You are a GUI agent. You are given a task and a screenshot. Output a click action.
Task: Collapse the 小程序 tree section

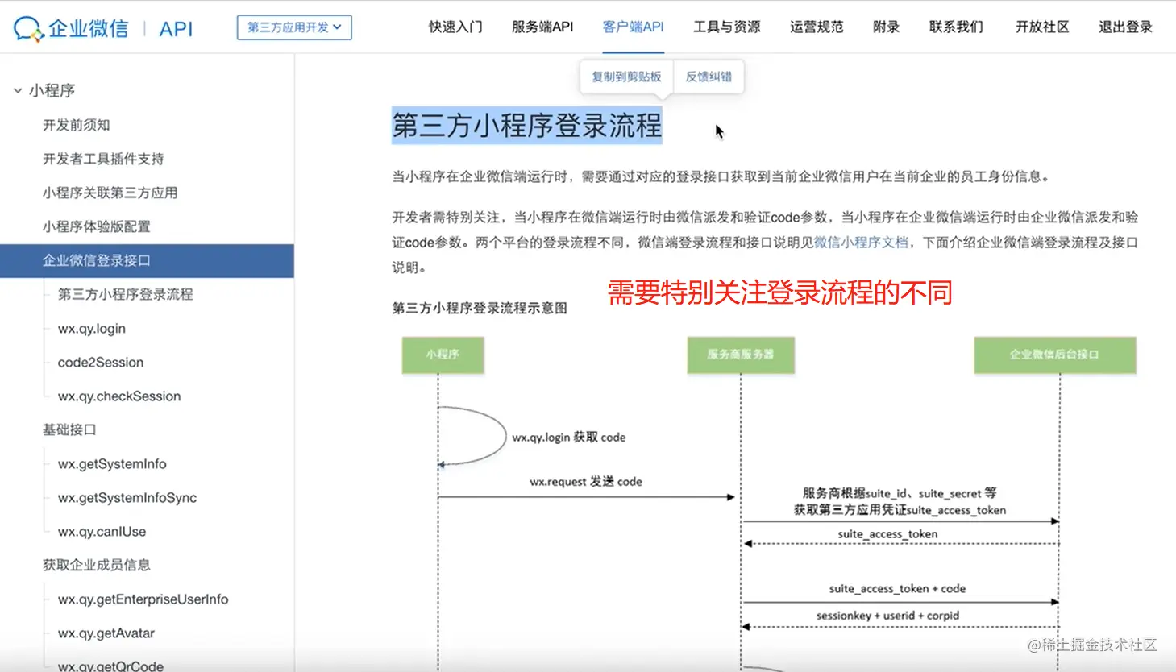(18, 91)
